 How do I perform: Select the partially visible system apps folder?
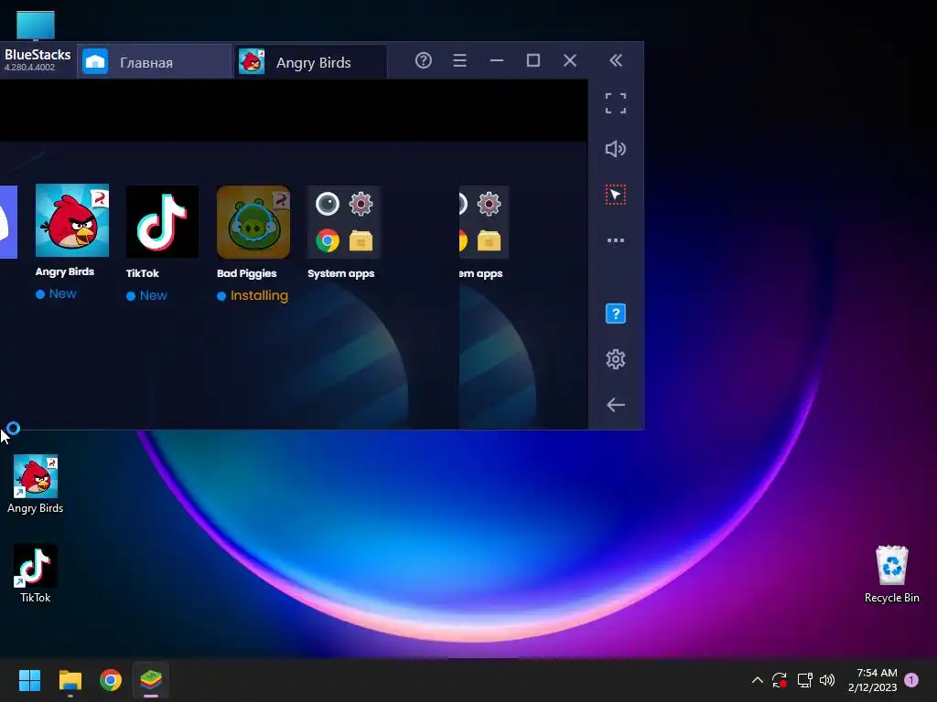[x=484, y=222]
